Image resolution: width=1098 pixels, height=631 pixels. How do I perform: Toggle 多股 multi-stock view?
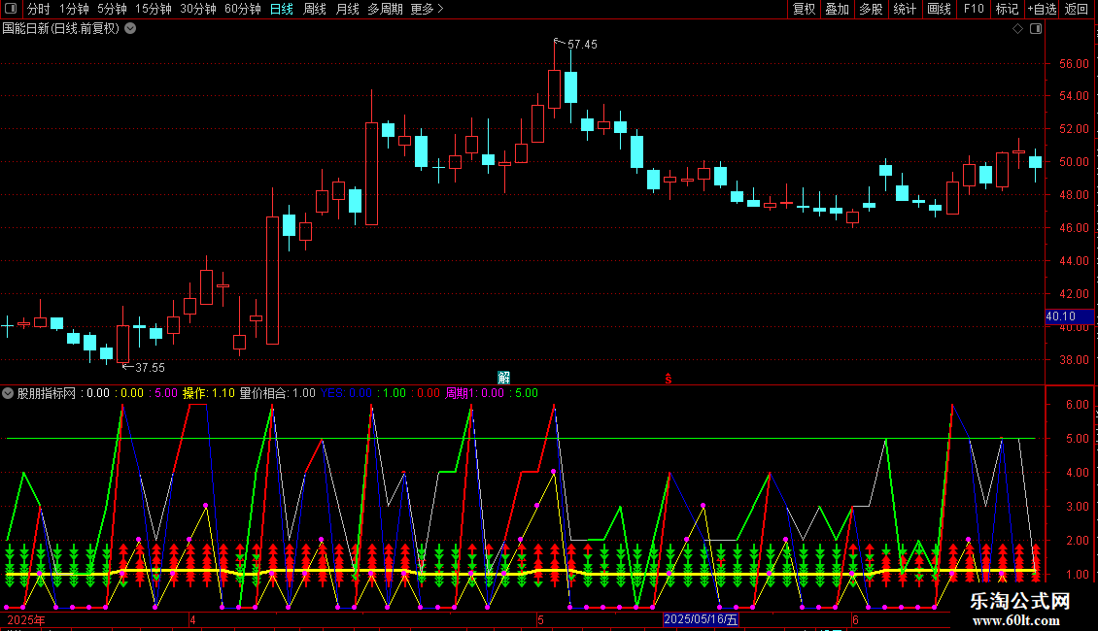[871, 9]
